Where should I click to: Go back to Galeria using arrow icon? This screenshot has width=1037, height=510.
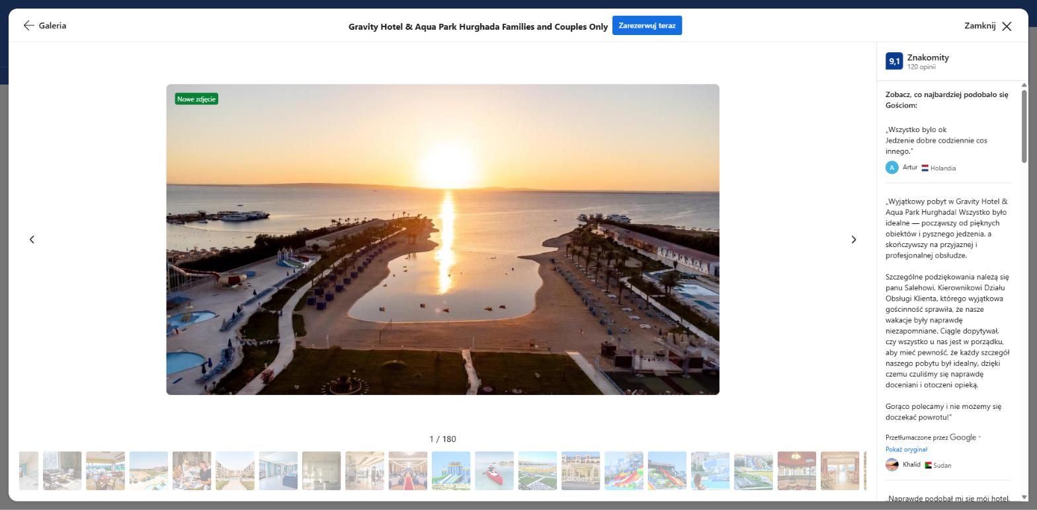[28, 26]
